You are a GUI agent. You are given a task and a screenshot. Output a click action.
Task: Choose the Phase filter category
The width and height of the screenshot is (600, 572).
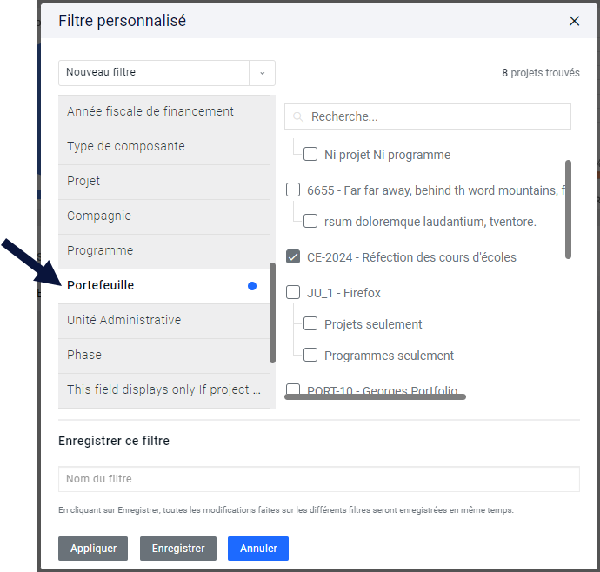(x=163, y=356)
